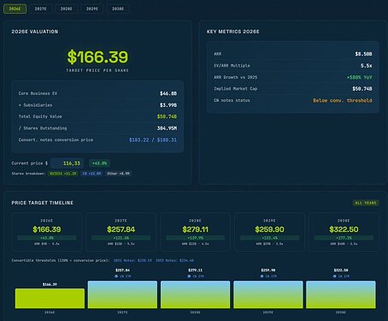Open the 2030E $322.50 timeline card
Viewport: 388px width, 321px height.
point(344,232)
